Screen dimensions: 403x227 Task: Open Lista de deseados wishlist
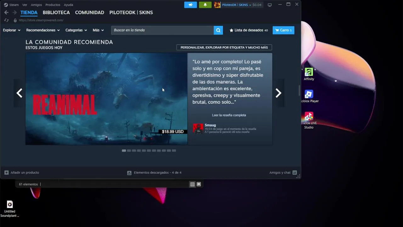coord(249,30)
